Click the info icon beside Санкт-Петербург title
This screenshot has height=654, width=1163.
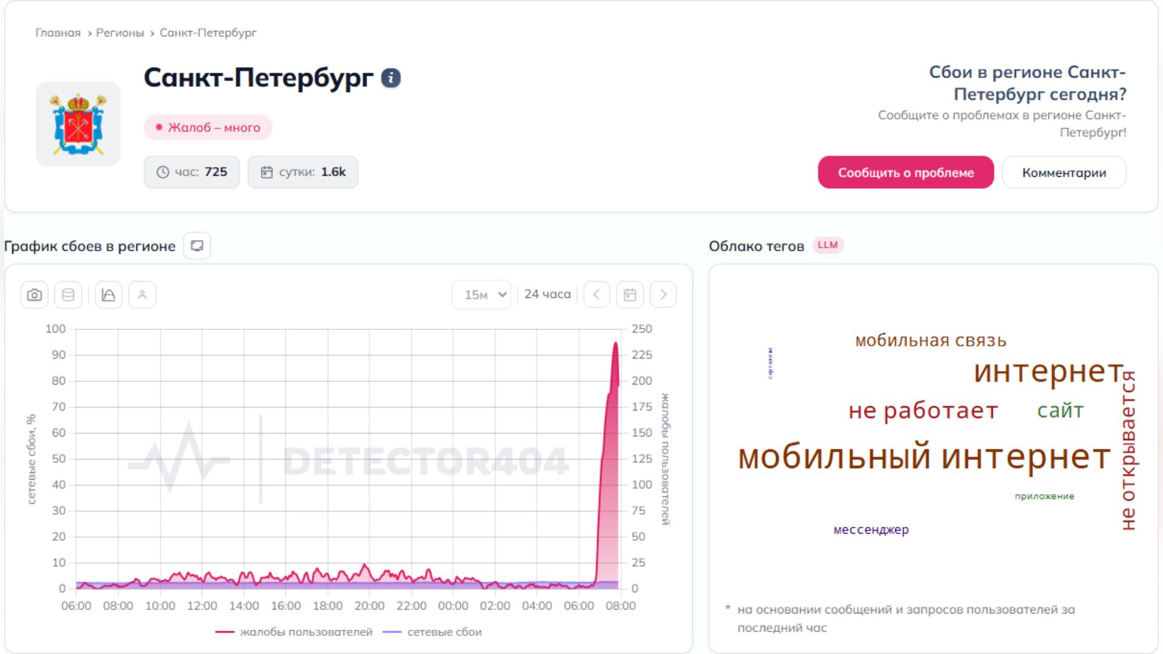[391, 78]
